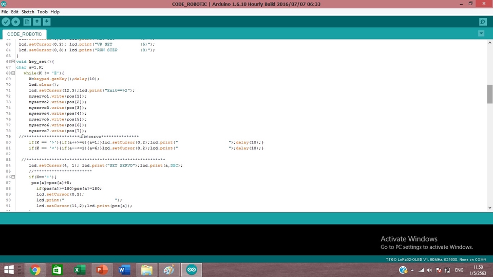493x277 pixels.
Task: Open the tab options dropdown arrow
Action: point(481,33)
